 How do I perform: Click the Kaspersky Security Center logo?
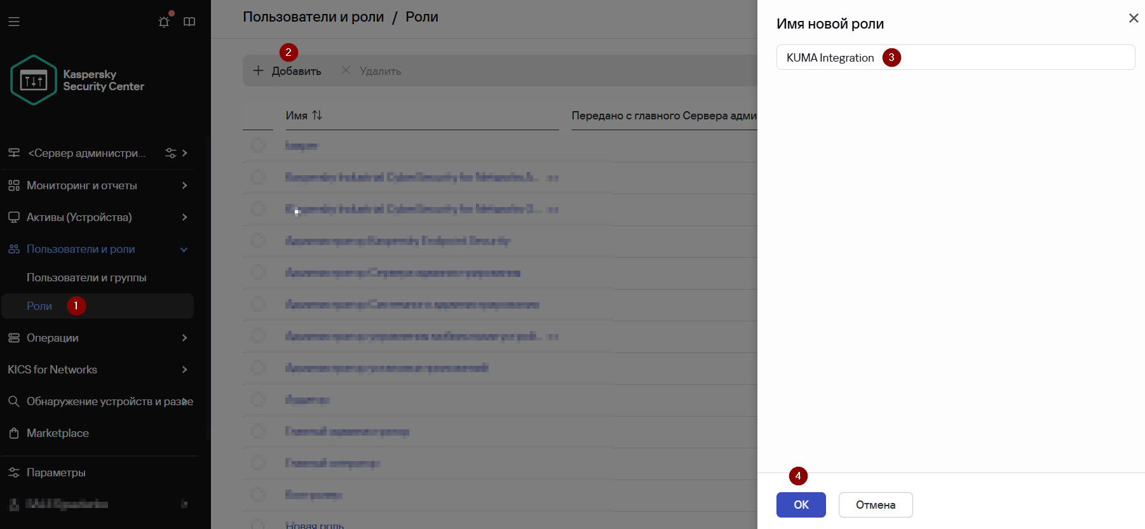click(78, 80)
